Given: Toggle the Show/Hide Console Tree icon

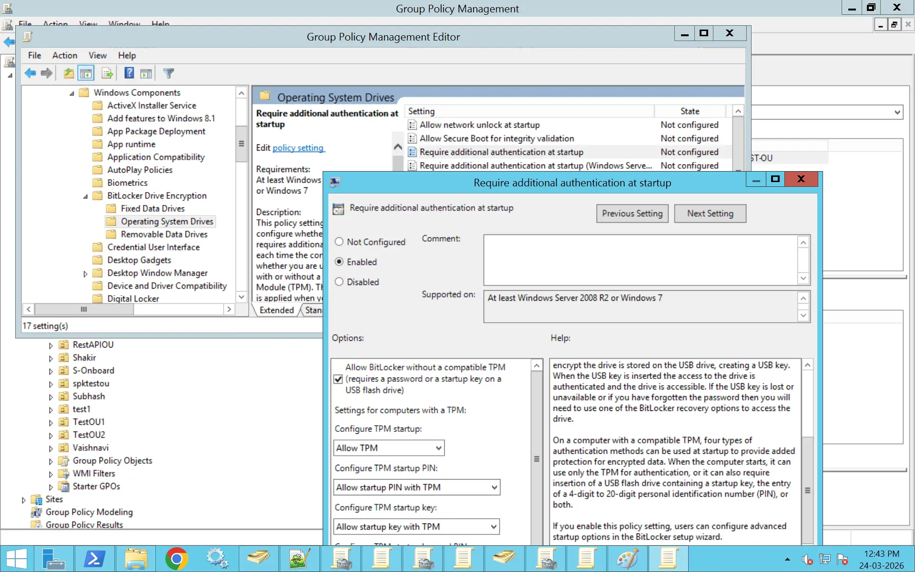Looking at the screenshot, I should [86, 73].
